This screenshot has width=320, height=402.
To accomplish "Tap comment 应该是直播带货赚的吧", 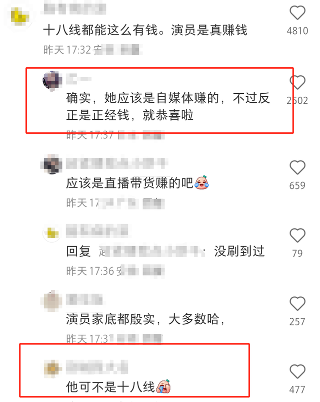I will [x=137, y=183].
